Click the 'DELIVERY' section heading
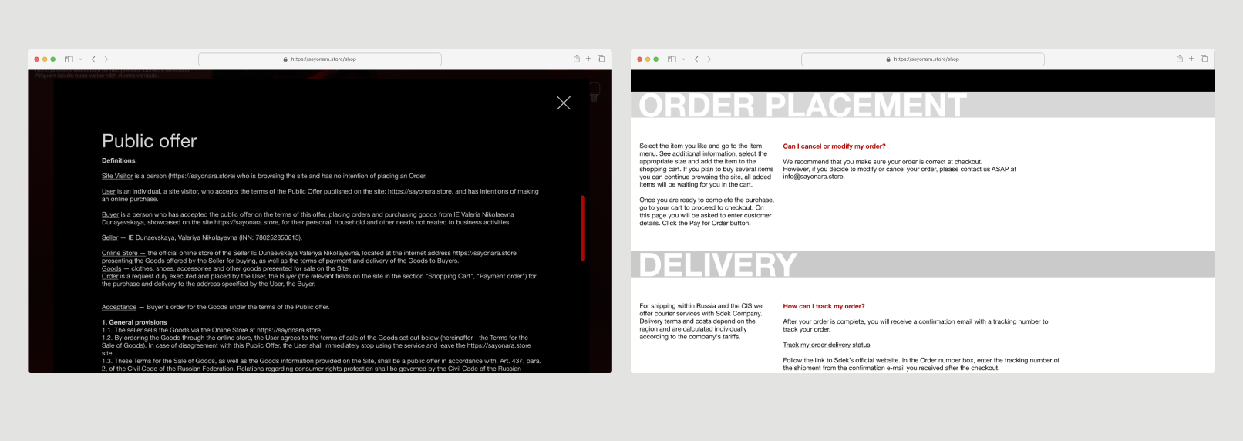Viewport: 1243px width, 441px height. pos(718,265)
